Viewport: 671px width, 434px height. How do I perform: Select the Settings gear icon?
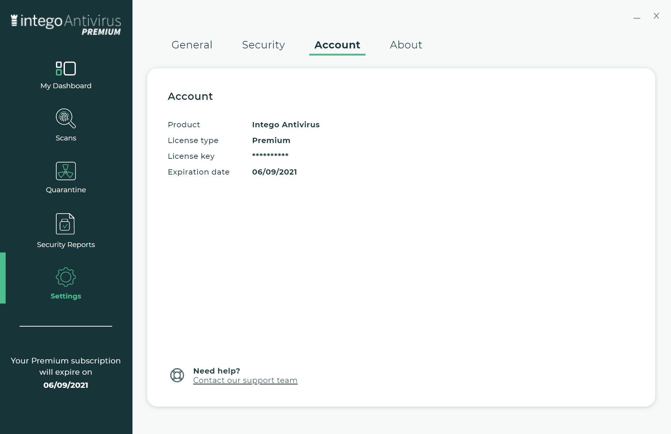click(66, 277)
